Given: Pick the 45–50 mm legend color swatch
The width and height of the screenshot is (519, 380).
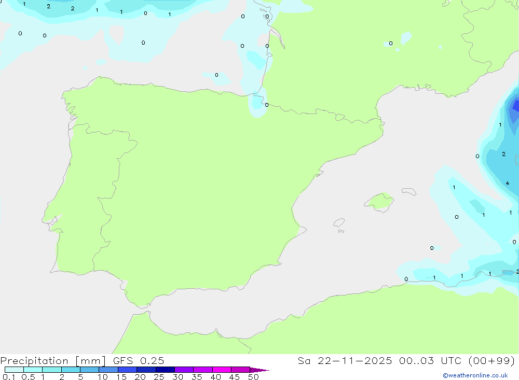Looking at the screenshot, I should [x=241, y=370].
